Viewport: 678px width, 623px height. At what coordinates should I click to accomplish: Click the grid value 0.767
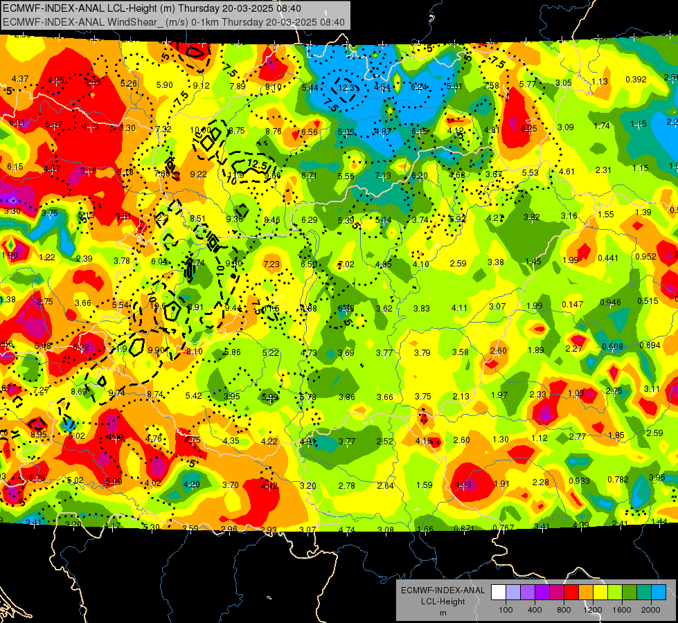[503, 527]
